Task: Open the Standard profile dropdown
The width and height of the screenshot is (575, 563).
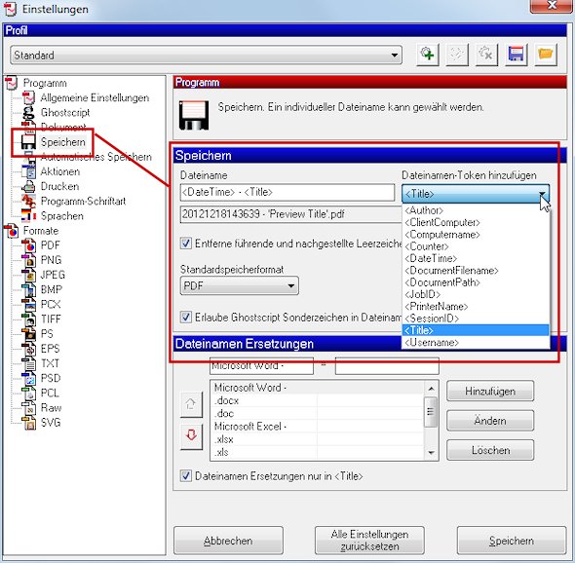Action: pyautogui.click(x=206, y=56)
